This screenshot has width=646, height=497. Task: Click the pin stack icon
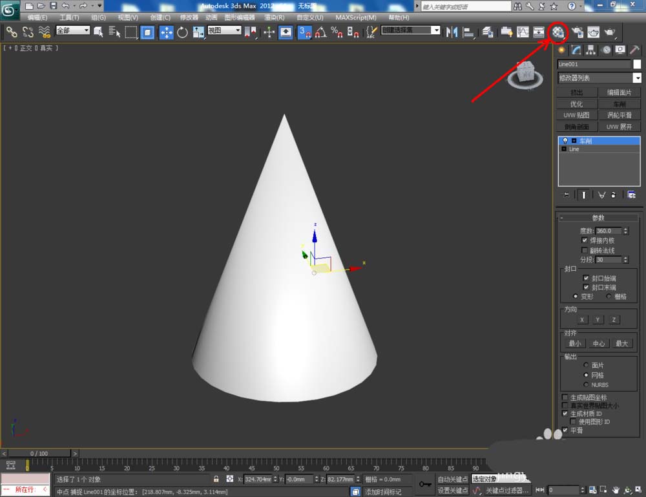(566, 195)
